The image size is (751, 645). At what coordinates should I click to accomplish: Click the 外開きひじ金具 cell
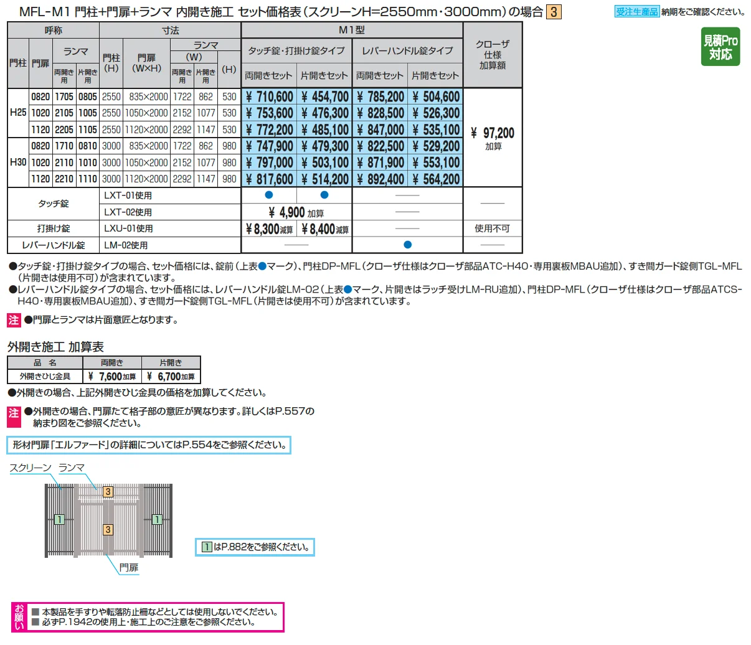[x=45, y=377]
